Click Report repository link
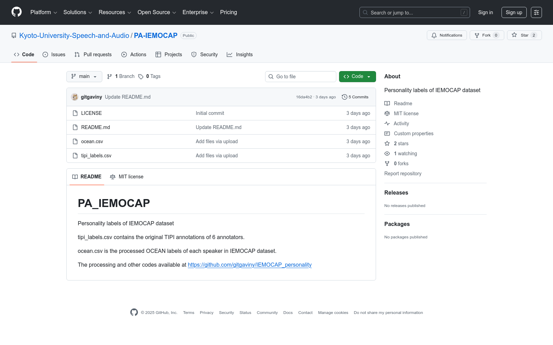The image size is (553, 345). coord(403,174)
